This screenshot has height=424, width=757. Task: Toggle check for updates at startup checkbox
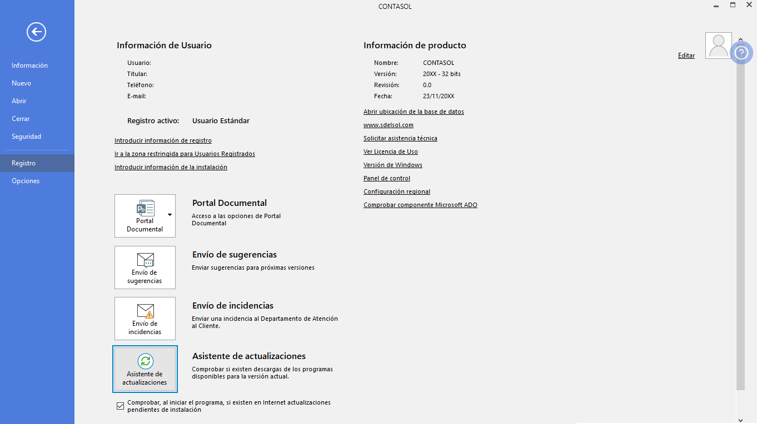120,406
